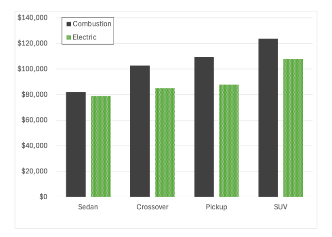The image size is (332, 237).
Task: Select the Crossover Electric bar
Action: [x=165, y=142]
